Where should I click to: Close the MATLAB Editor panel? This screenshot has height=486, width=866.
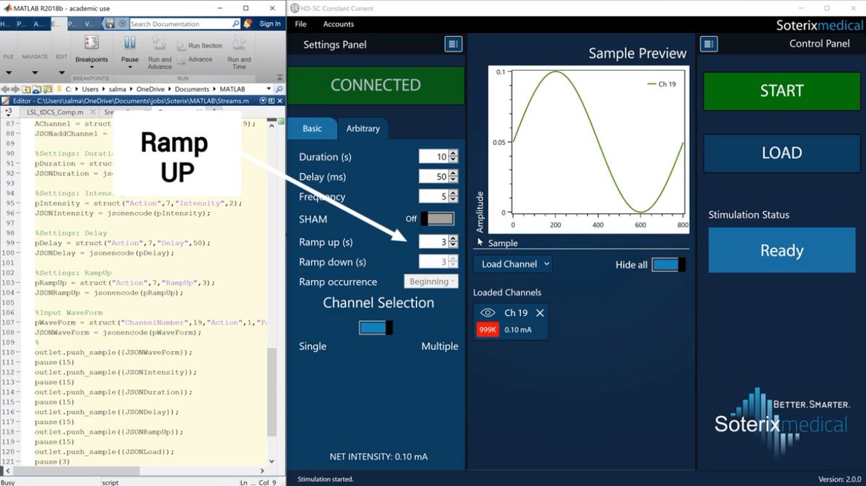pyautogui.click(x=280, y=101)
